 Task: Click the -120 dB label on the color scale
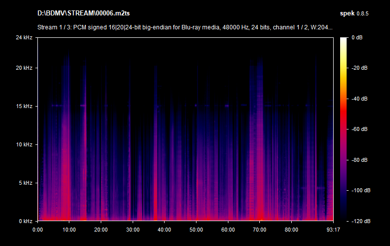pos(361,221)
